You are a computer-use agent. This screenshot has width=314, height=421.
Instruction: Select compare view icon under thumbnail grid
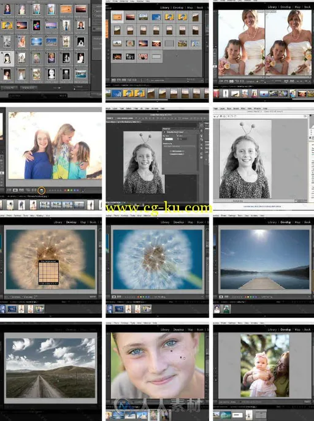click(124, 80)
